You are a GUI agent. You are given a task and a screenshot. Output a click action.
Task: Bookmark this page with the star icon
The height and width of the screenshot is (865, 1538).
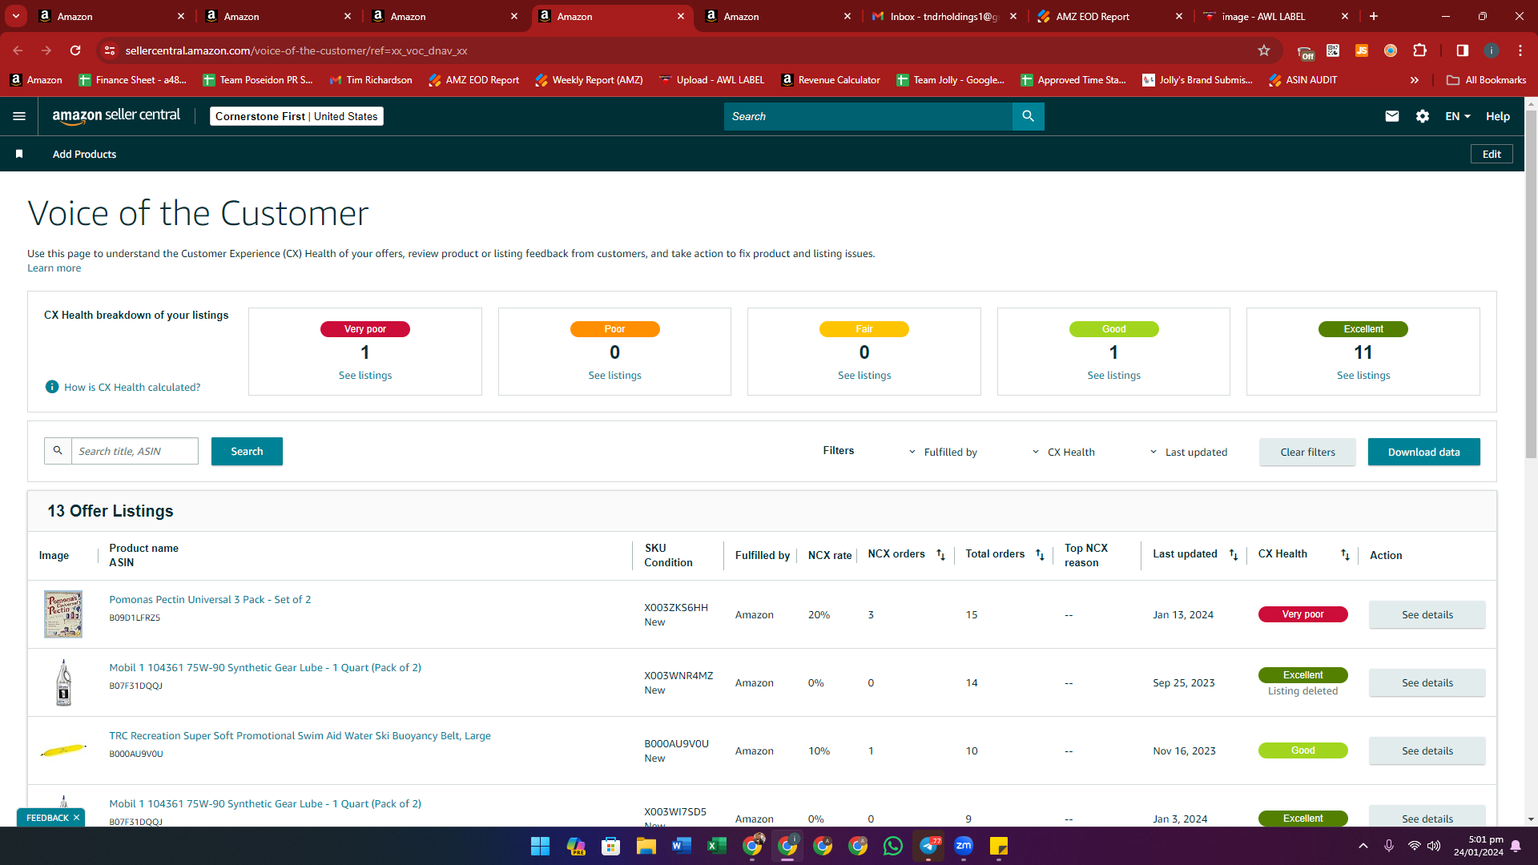pyautogui.click(x=1264, y=50)
